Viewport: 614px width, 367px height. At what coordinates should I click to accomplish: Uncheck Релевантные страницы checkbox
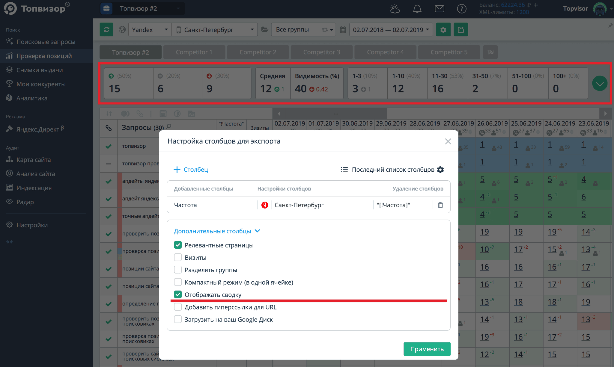point(178,245)
